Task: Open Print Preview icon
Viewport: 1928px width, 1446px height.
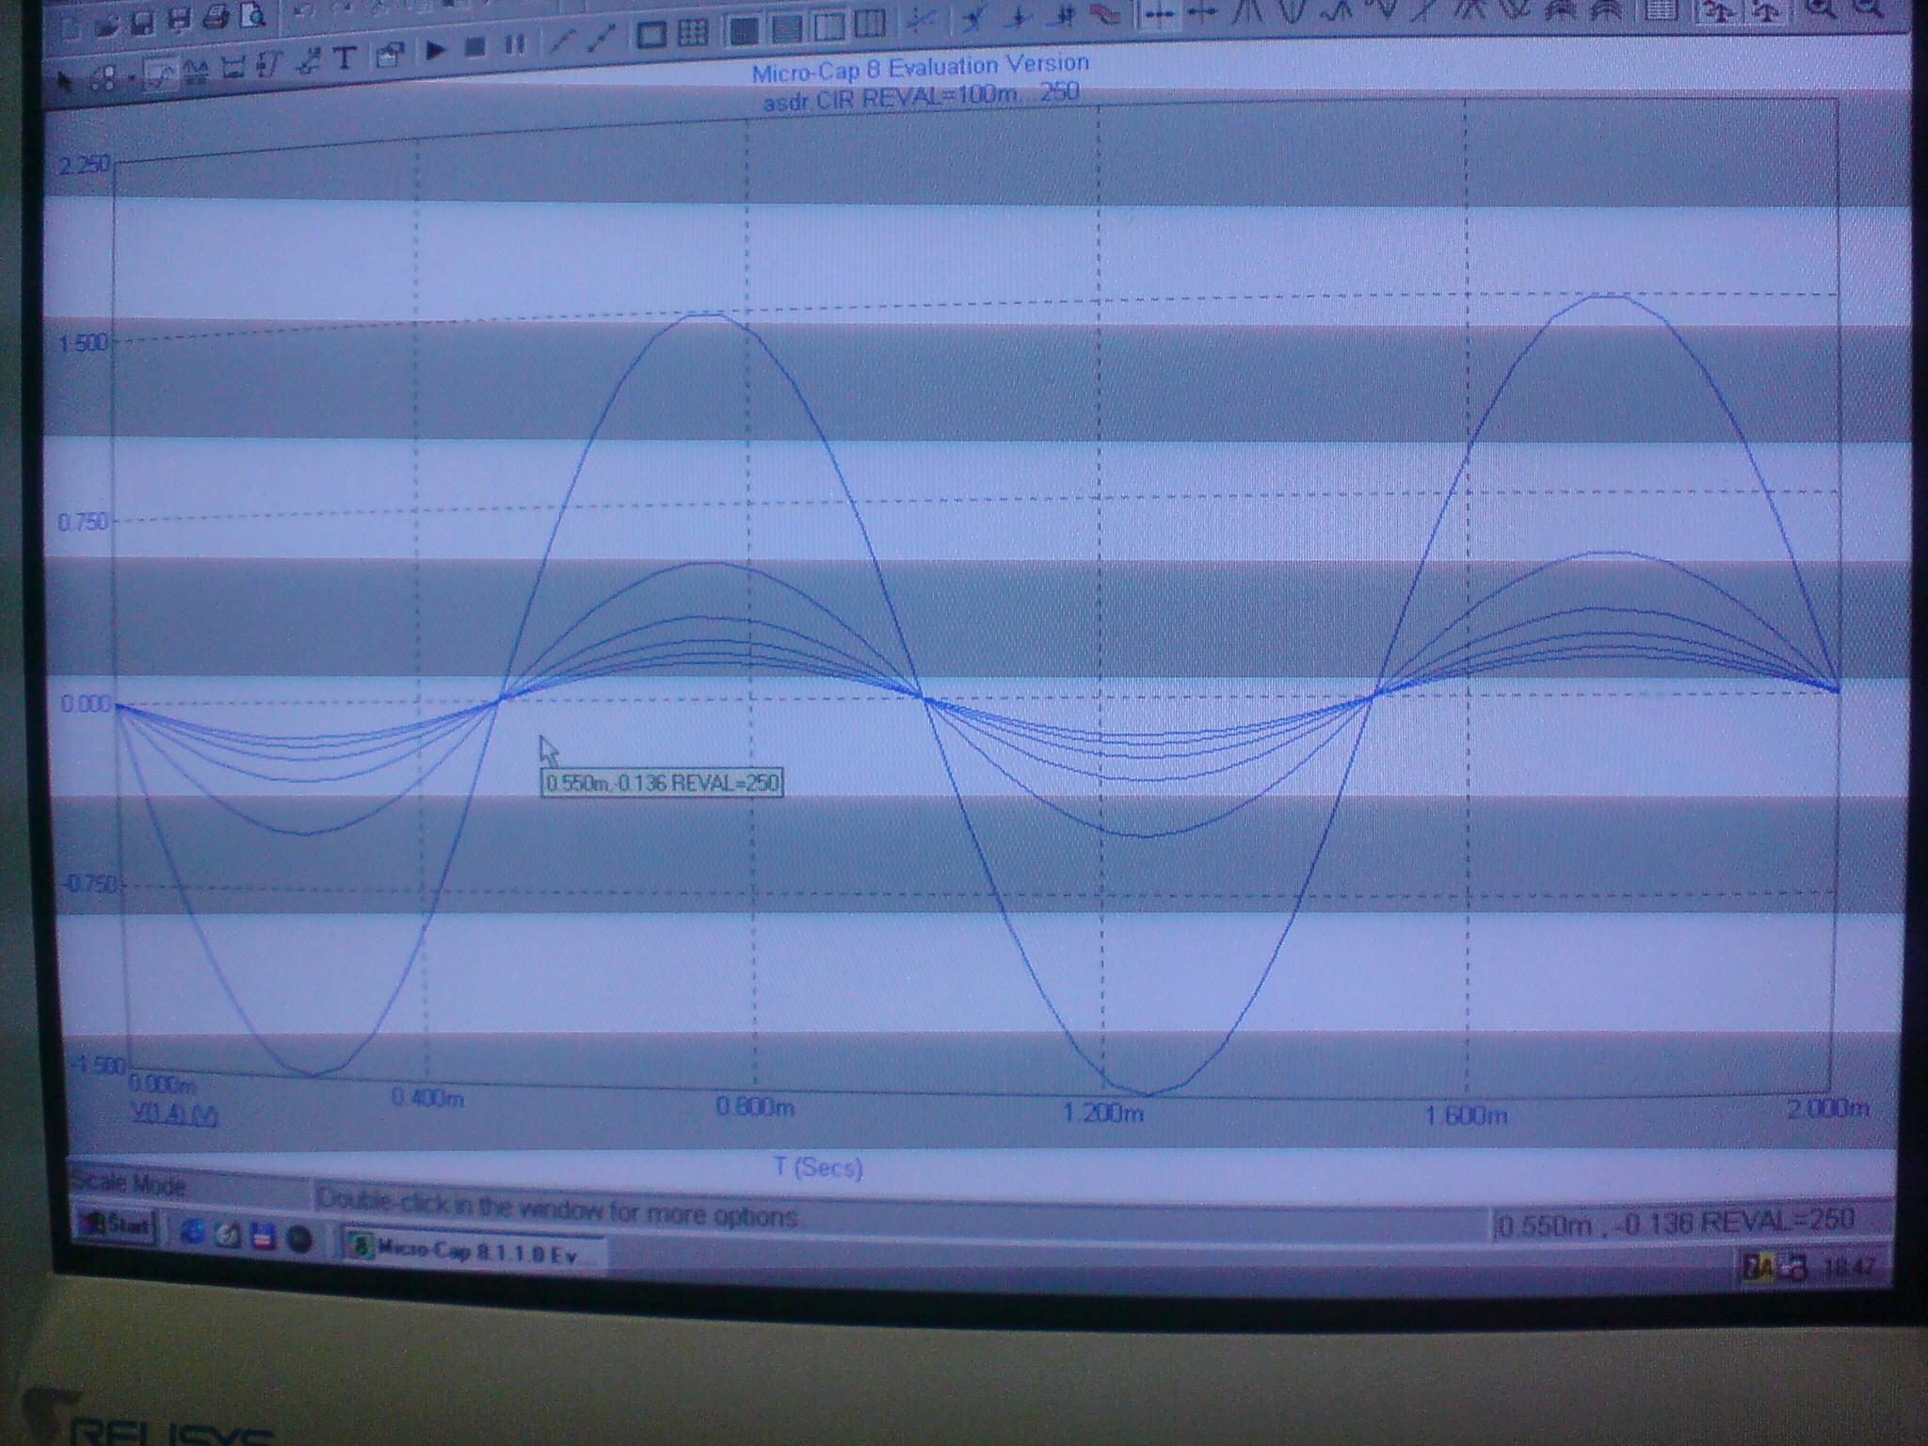Action: pos(251,16)
